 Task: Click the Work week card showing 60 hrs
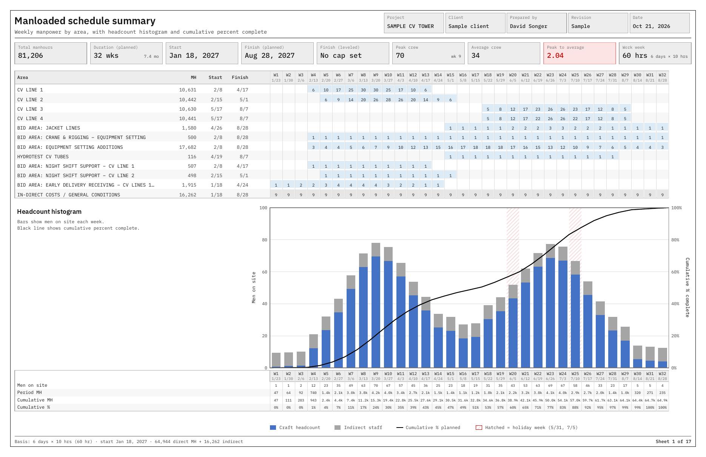[x=655, y=53]
